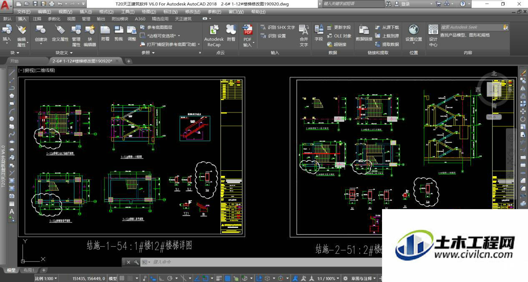Open the scale 比例 1:100 dropdown
Image resolution: width=528 pixels, height=282 pixels.
[x=45, y=278]
